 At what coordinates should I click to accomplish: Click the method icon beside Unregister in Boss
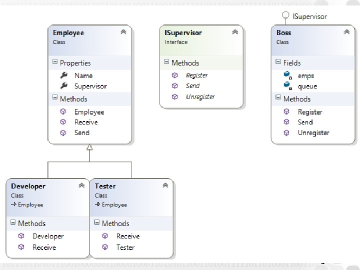286,132
